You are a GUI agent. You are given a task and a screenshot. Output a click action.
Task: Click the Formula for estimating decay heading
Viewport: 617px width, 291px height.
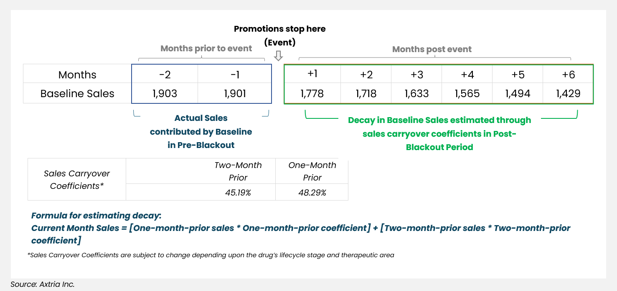(96, 216)
